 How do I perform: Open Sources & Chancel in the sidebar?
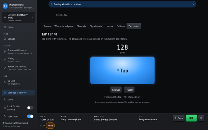tap(19, 52)
